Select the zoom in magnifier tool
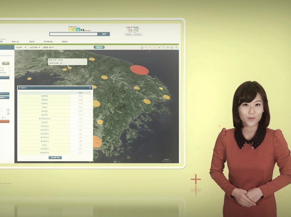Viewport: 291px width, 217px height. [x=146, y=47]
